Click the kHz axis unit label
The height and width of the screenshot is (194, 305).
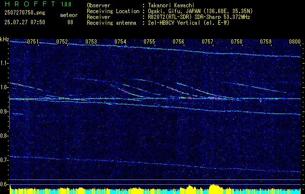[4, 39]
